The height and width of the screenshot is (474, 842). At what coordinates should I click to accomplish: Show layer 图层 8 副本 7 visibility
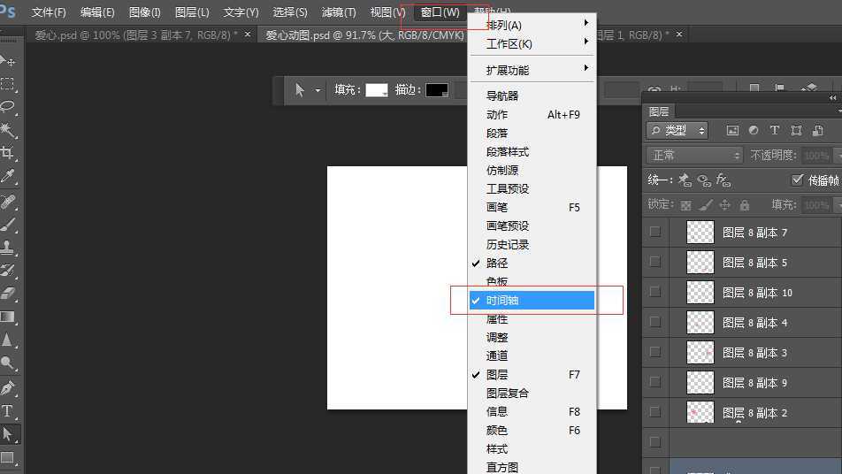coord(654,233)
